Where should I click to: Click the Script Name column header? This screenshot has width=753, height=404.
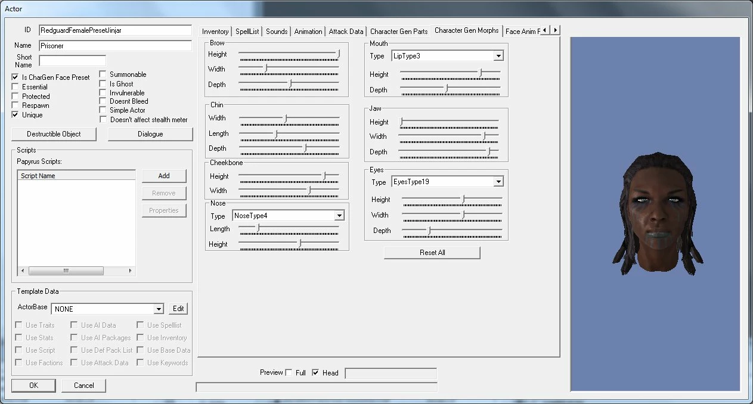(77, 175)
